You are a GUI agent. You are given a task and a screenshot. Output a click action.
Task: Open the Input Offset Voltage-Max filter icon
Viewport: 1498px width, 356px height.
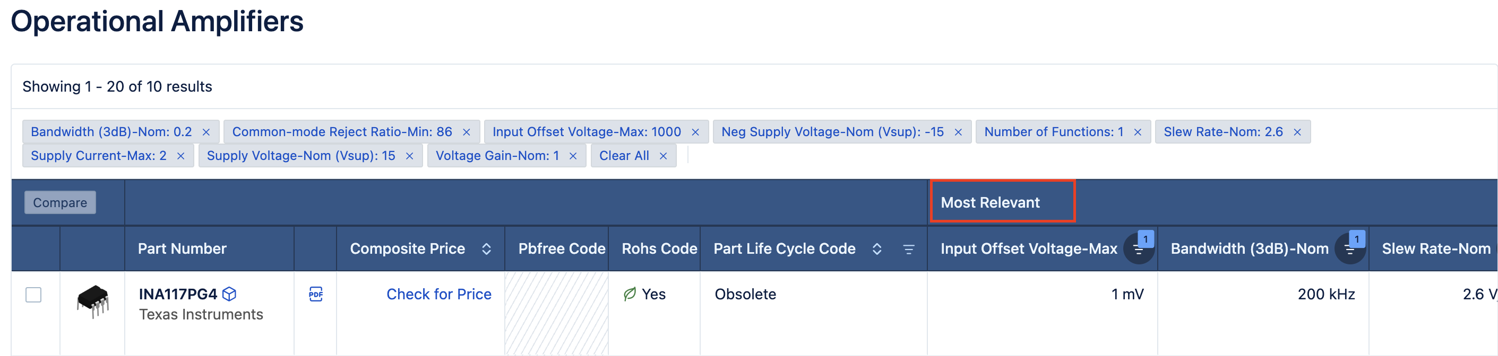coord(1138,249)
